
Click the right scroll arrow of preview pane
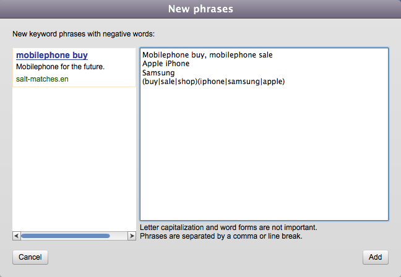click(132, 236)
